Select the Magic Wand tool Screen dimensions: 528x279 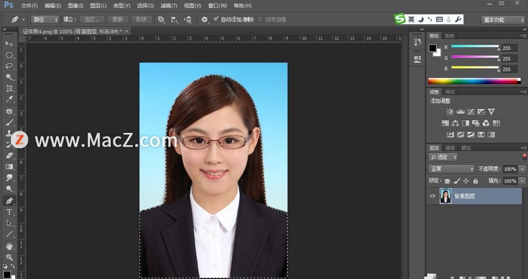click(9, 77)
